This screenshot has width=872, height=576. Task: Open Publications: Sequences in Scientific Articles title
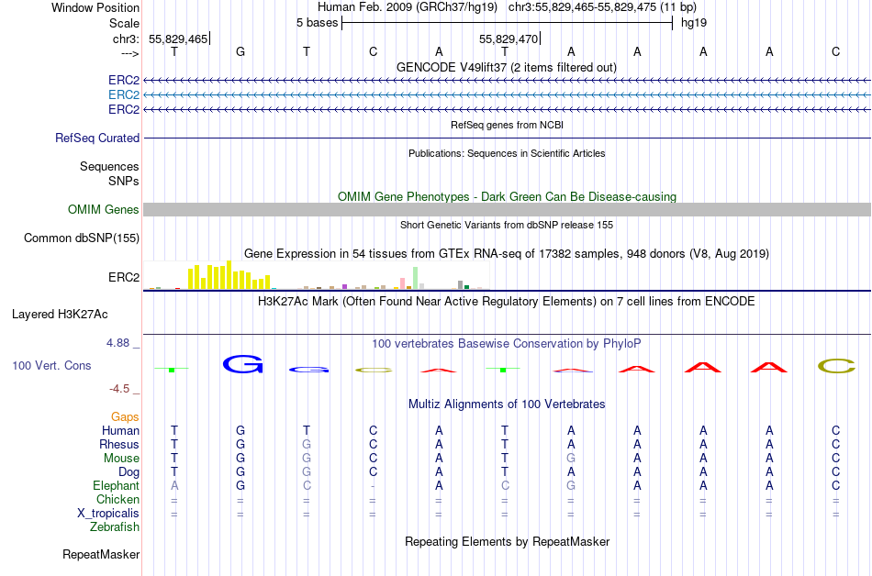[507, 153]
